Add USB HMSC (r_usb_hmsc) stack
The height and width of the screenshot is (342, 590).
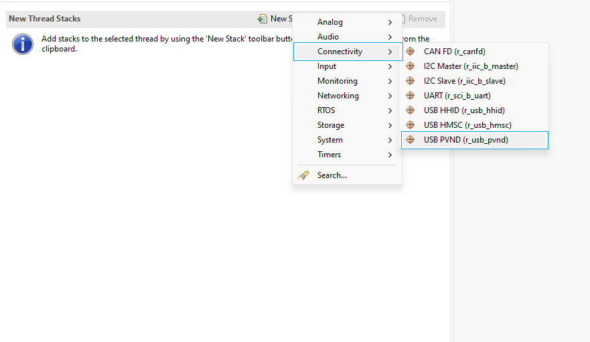click(475, 124)
